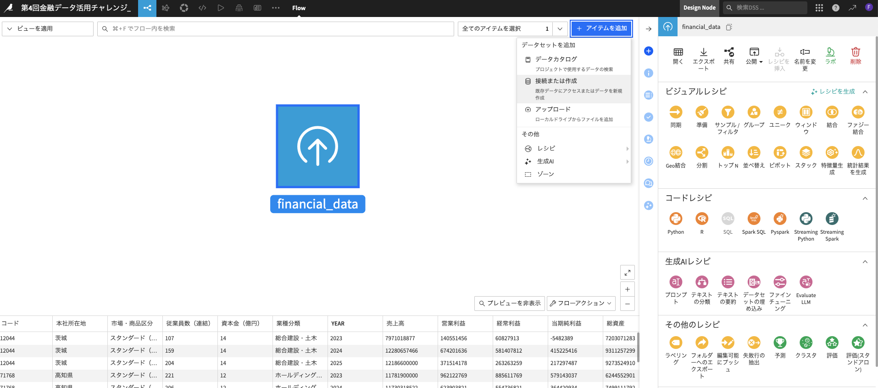Choose the Sample/Filter (サンプル/フィルタ) recipe
Screen dimensions: 878x388
(x=728, y=112)
